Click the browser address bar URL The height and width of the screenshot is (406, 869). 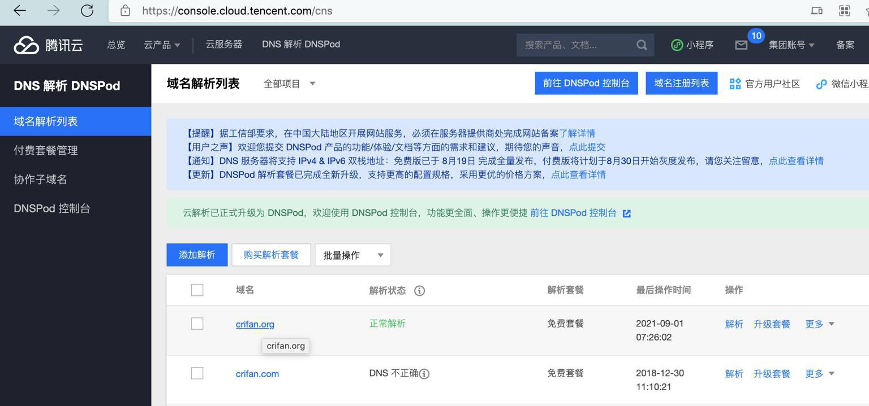pos(237,11)
